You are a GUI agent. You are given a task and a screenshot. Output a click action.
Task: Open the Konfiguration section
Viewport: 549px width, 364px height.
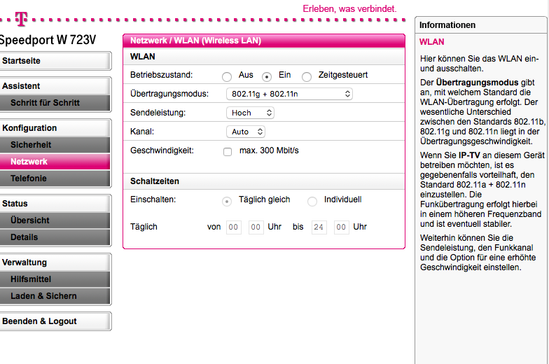55,128
